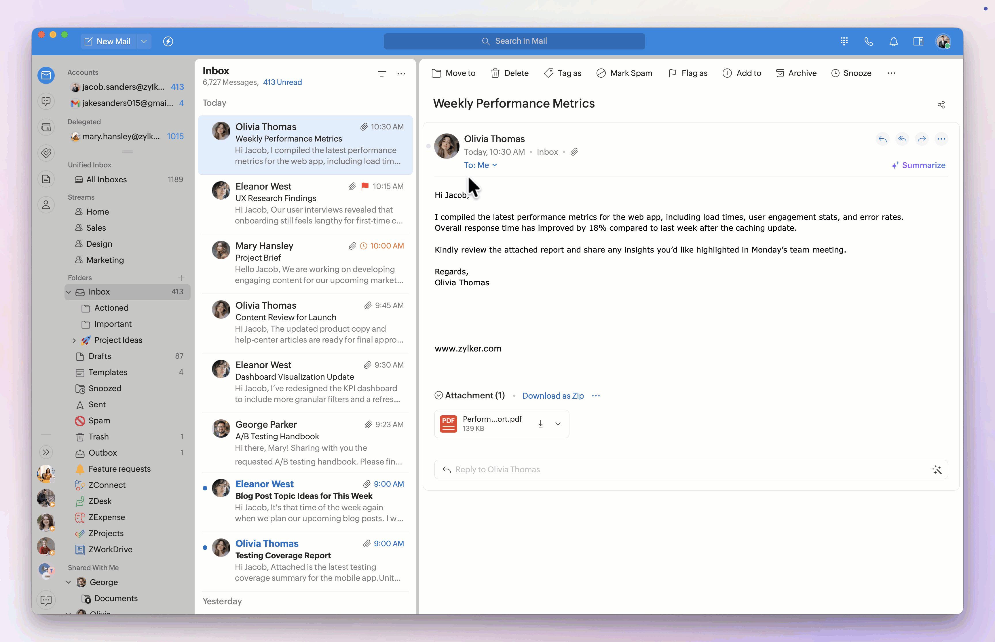Viewport: 995px width, 642px height.
Task: Click the forward arrow icon in message header
Action: [x=922, y=139]
